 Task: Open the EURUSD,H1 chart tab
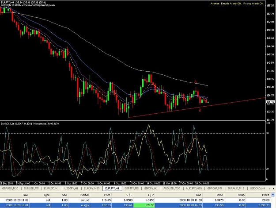(x=51, y=189)
